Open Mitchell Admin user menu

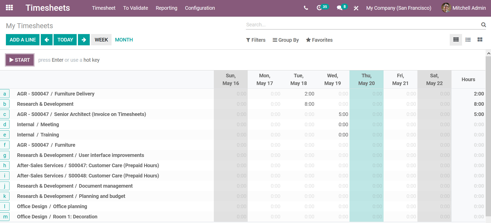point(464,8)
